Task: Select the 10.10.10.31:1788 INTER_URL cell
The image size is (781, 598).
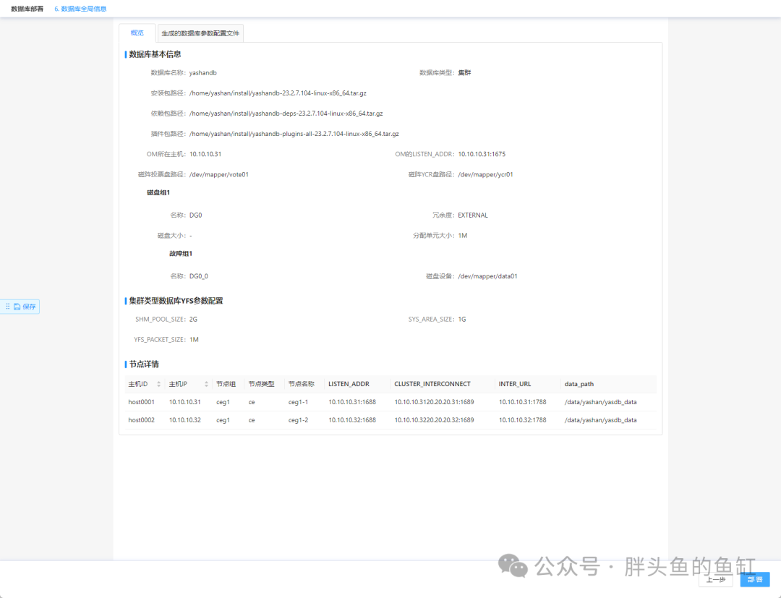Action: (523, 402)
